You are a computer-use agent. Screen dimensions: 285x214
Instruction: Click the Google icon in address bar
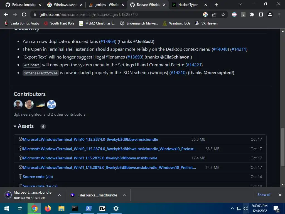[x=205, y=14]
